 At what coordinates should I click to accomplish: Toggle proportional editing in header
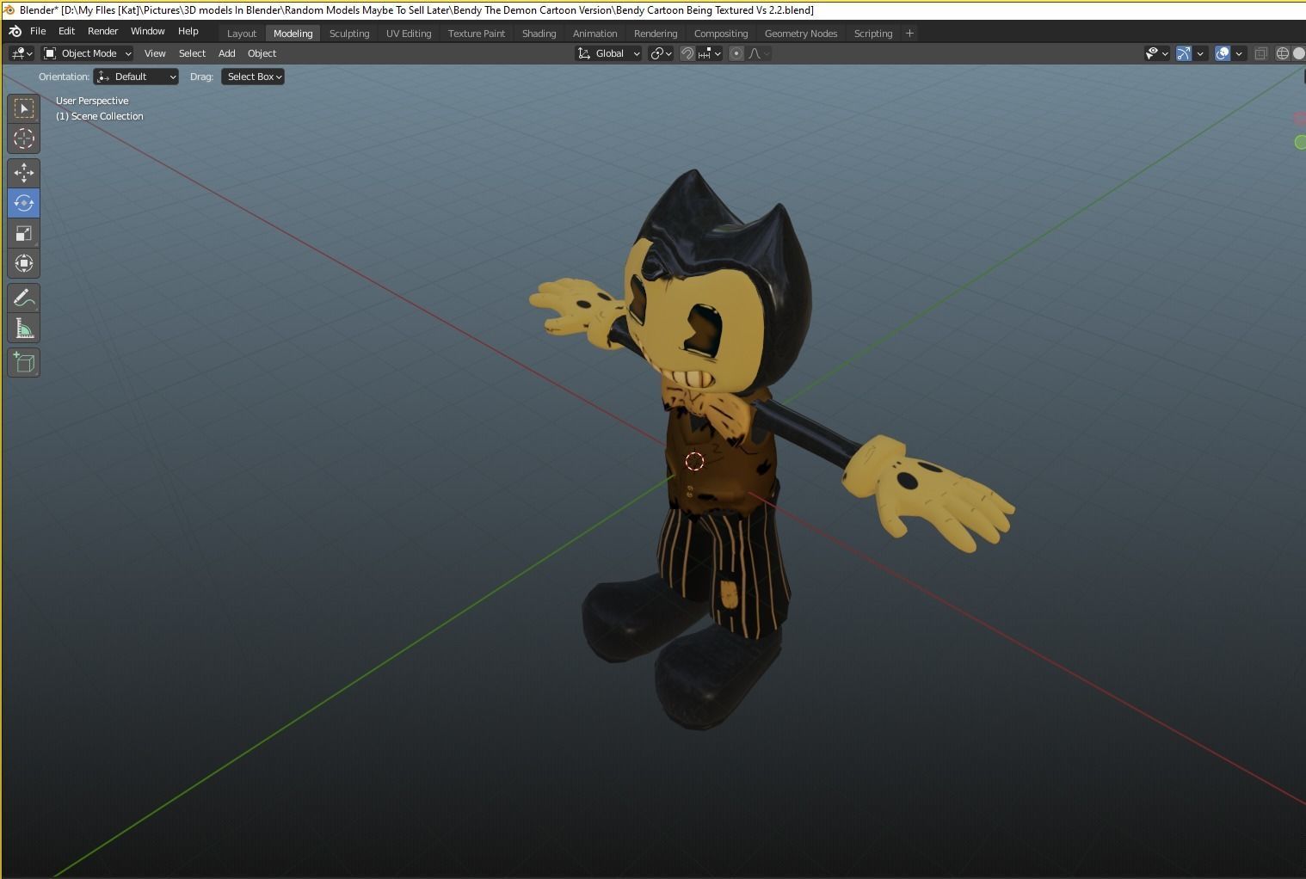coord(736,53)
